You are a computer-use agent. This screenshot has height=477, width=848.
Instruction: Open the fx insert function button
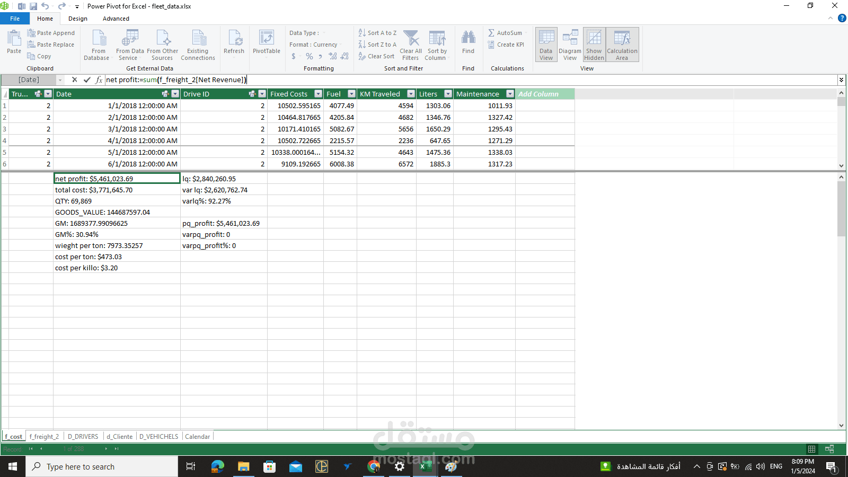click(99, 80)
